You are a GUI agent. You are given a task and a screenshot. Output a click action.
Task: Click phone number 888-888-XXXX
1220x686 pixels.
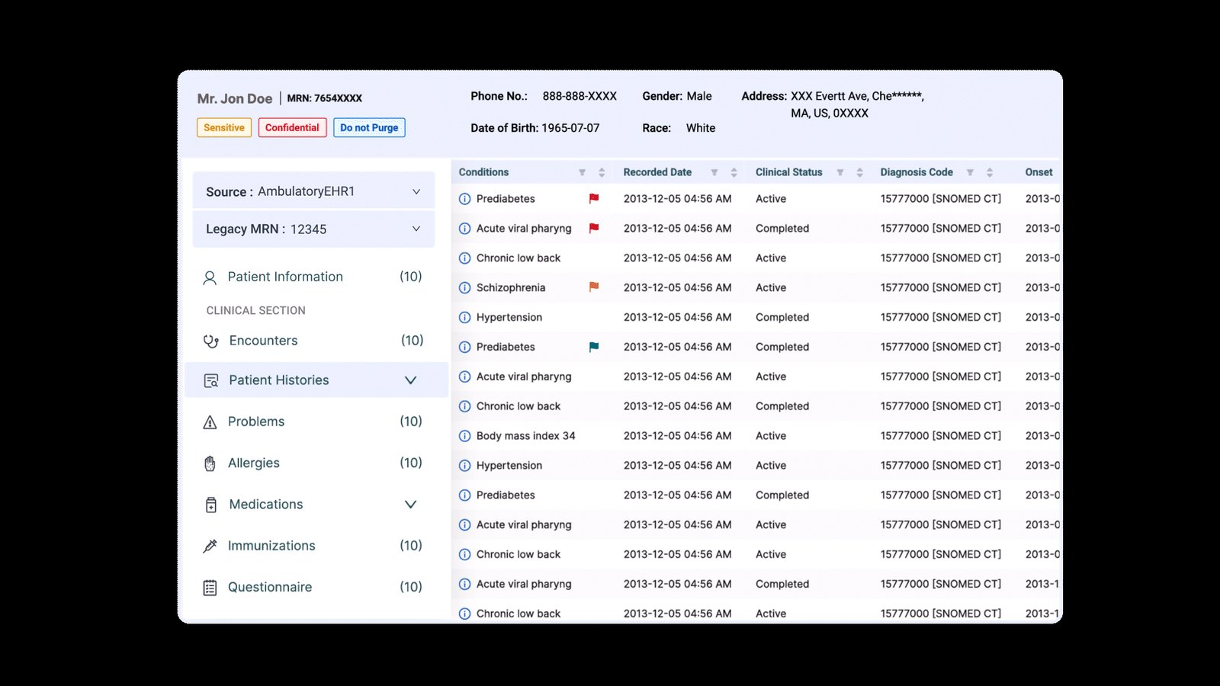point(579,96)
